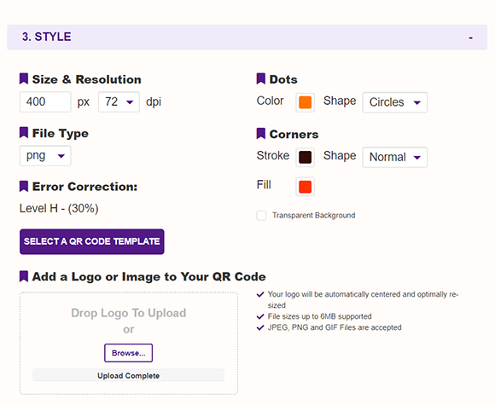Image resolution: width=495 pixels, height=405 pixels.
Task: Click the bookmark icon beside File Type
Action: (24, 133)
